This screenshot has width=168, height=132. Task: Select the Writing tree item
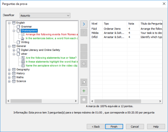pos(25,42)
